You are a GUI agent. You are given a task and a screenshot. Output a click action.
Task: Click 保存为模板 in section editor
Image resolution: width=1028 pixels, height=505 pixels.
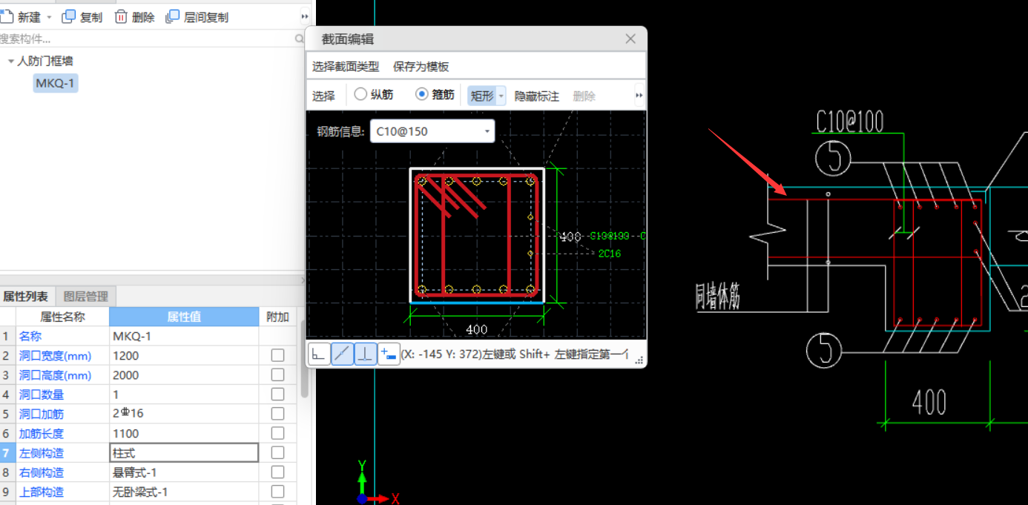421,67
